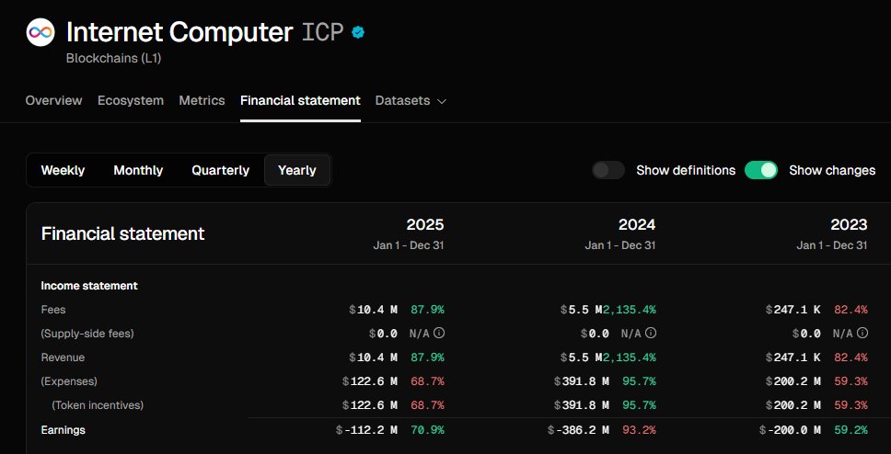Expand the Datasets dropdown

pyautogui.click(x=402, y=100)
